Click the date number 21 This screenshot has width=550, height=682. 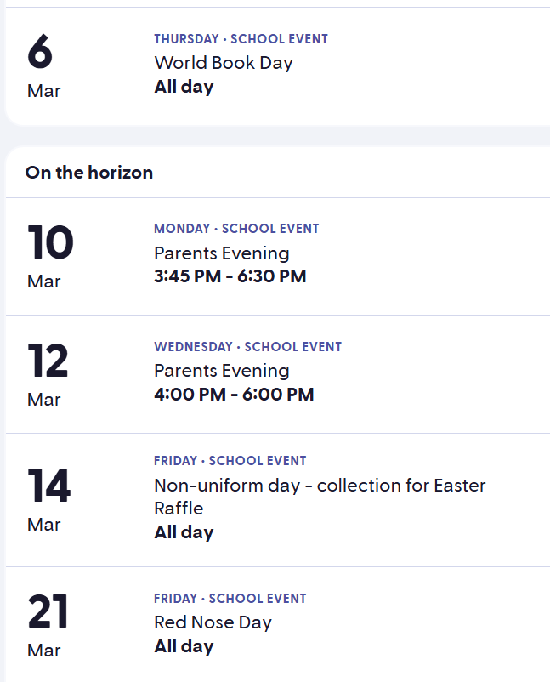pyautogui.click(x=48, y=612)
